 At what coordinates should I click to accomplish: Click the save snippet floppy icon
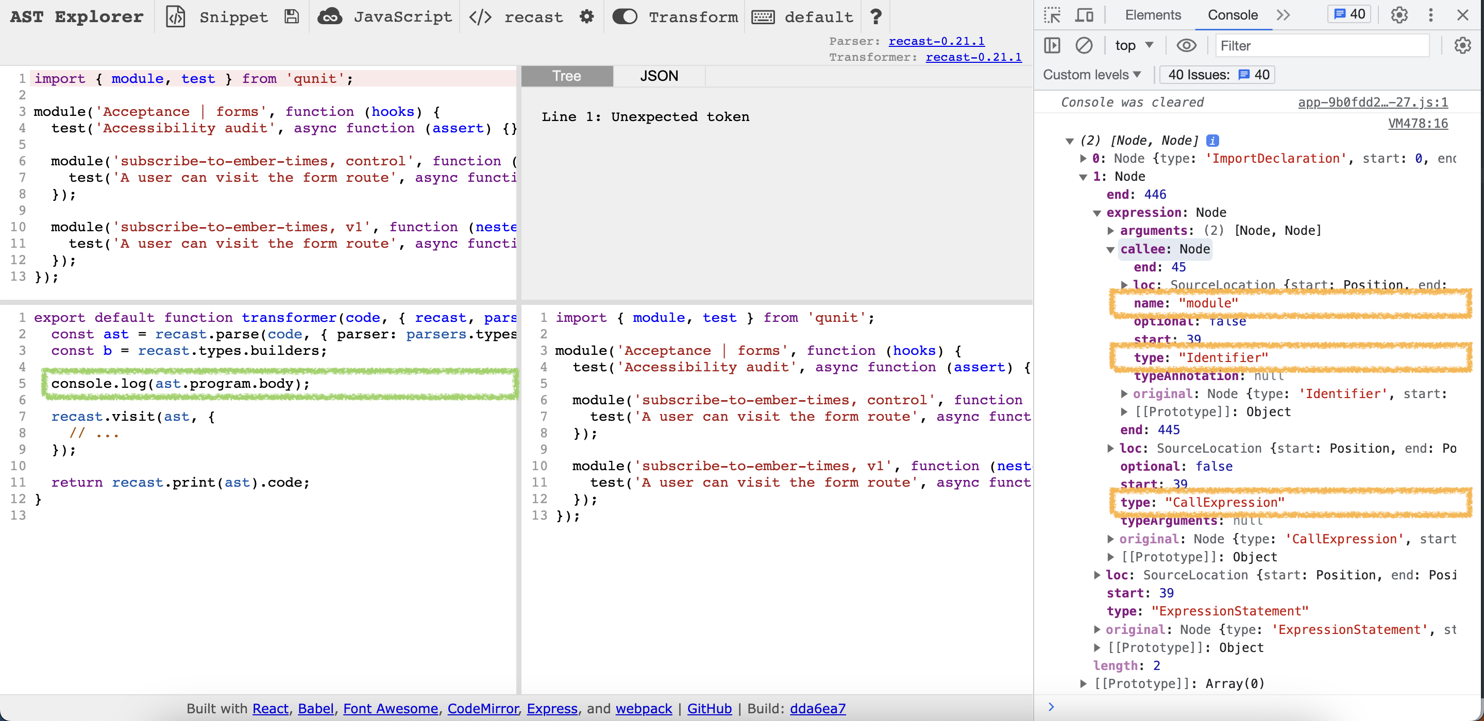click(292, 16)
